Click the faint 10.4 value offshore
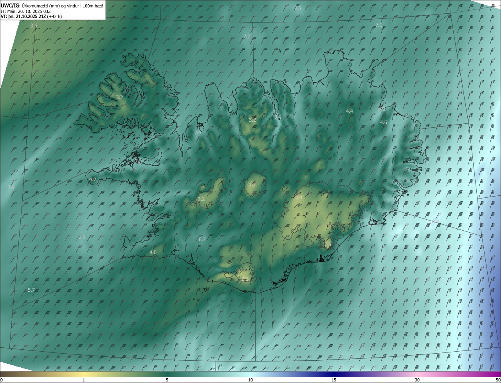This screenshot has width=501, height=383. [435, 222]
